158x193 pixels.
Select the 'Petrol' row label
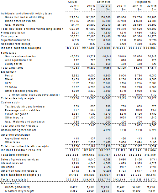[9, 76]
